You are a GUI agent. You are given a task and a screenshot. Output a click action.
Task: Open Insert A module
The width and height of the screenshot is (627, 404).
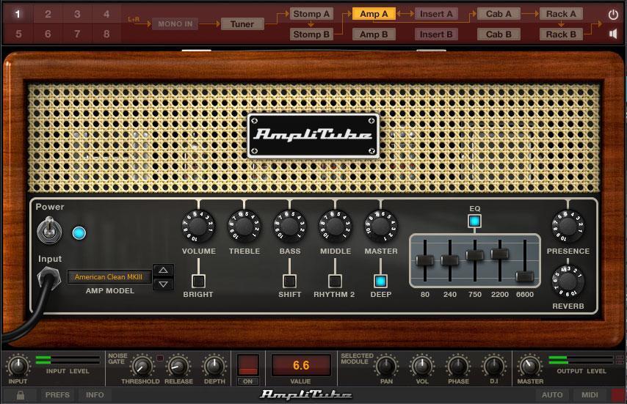click(436, 14)
